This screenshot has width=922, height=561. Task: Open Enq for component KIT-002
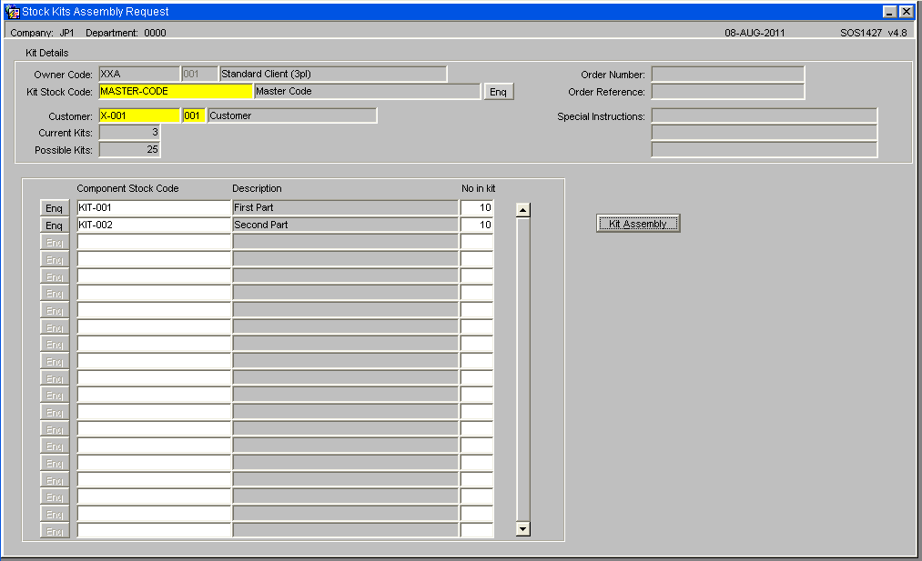(55, 225)
